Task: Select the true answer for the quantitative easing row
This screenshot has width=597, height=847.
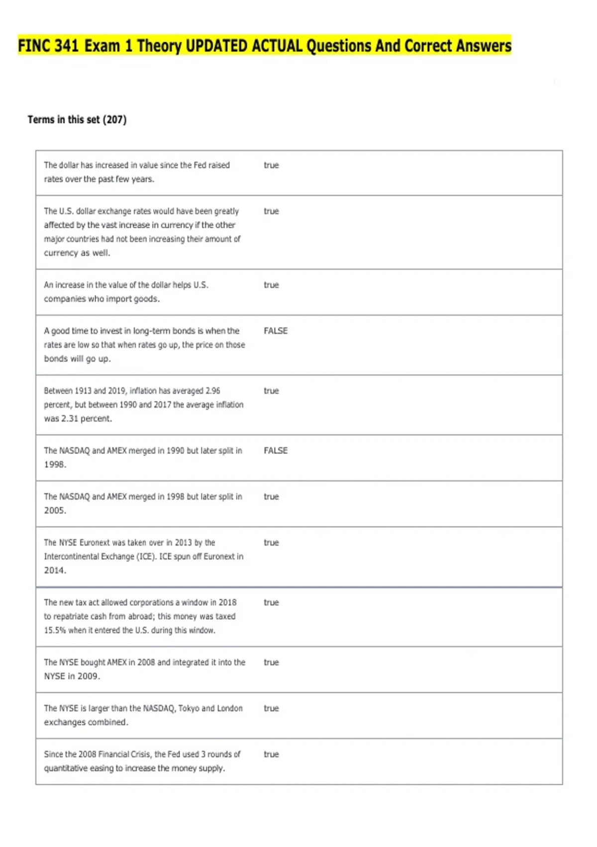Action: click(271, 754)
